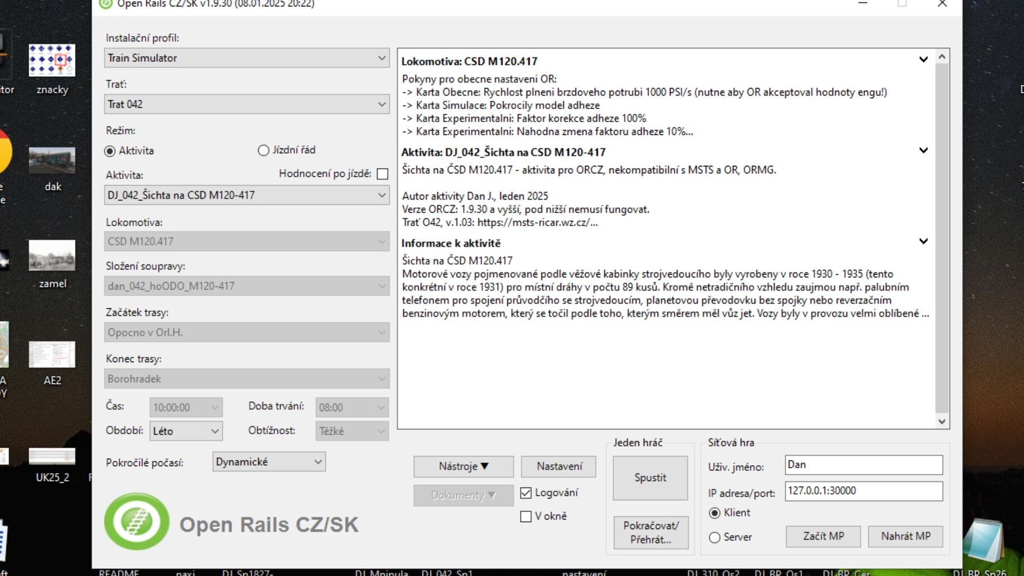Image resolution: width=1024 pixels, height=576 pixels.
Task: Select the Server radio button
Action: [x=715, y=537]
